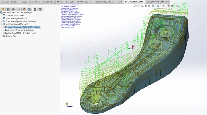Open the DimXpertManager crosshair tab
Image resolution: width=207 pixels, height=115 pixels.
(x=19, y=9)
